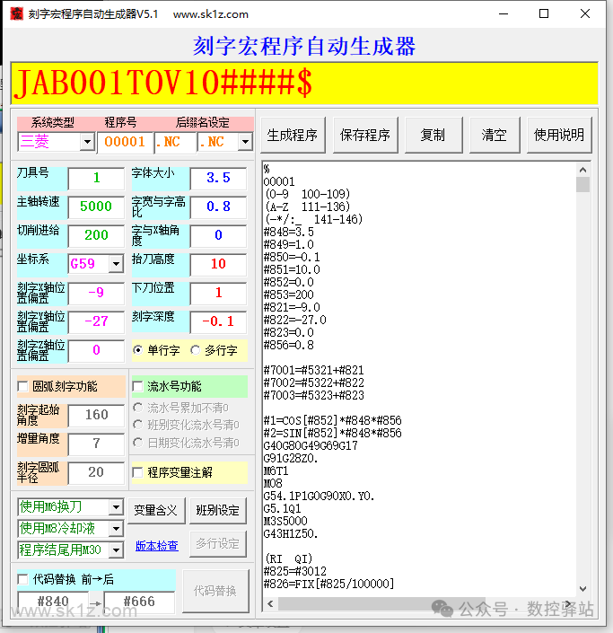Minimize the window
613x633 pixels.
pos(504,13)
